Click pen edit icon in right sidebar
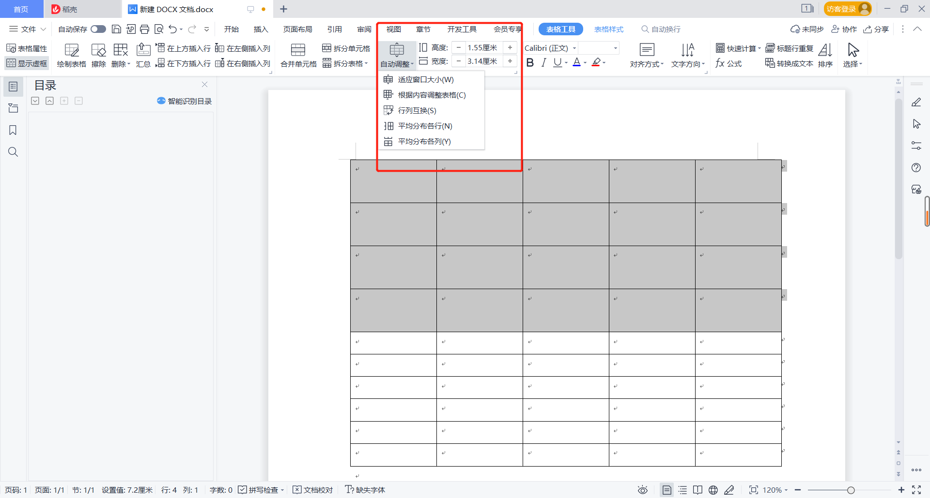 point(916,102)
